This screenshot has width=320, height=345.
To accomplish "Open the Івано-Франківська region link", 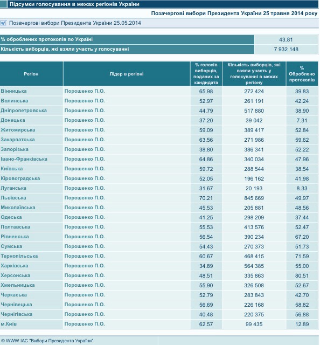I will point(24,159).
